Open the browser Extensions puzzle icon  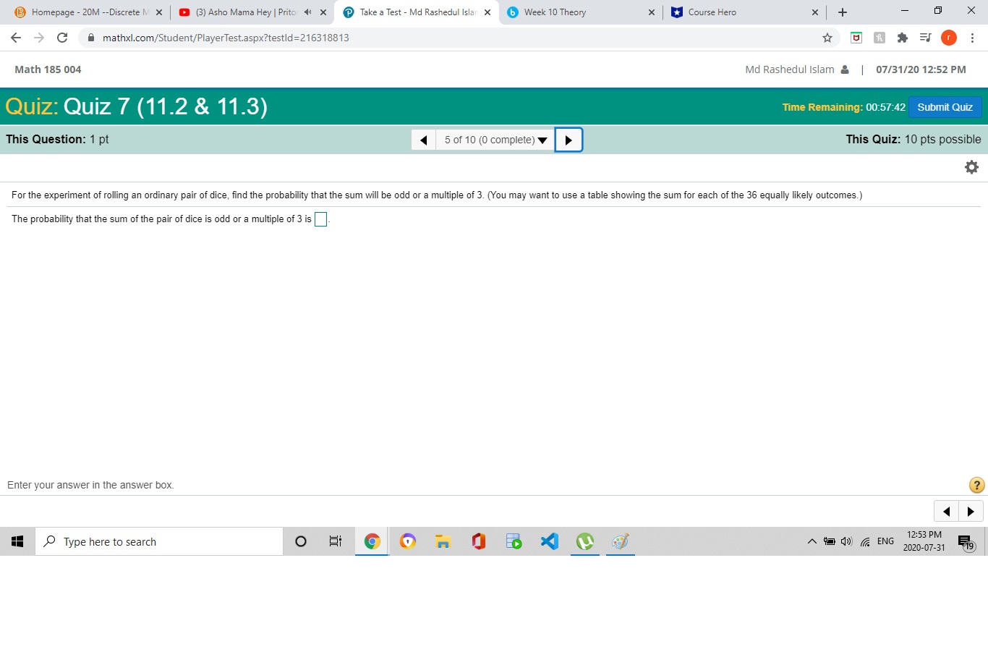pos(903,38)
